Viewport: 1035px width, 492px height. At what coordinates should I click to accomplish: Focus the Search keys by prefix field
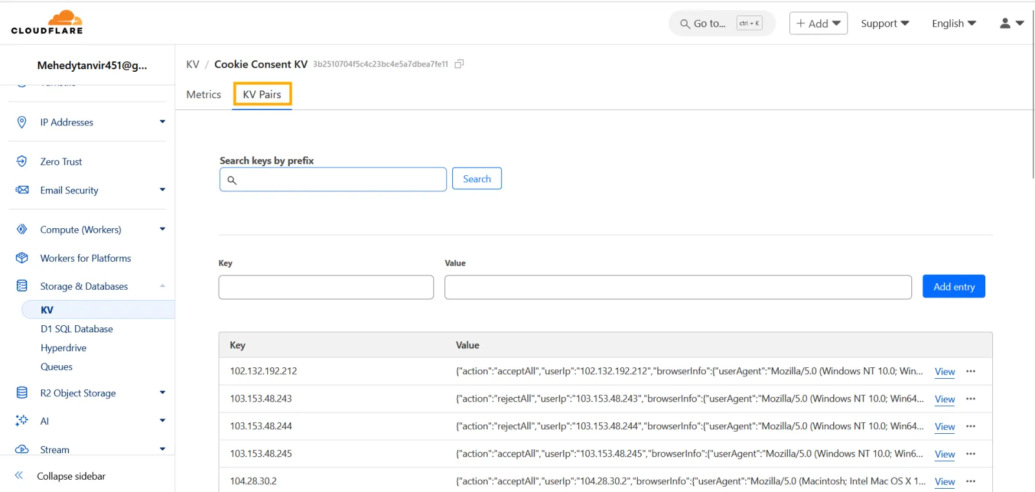coord(333,180)
